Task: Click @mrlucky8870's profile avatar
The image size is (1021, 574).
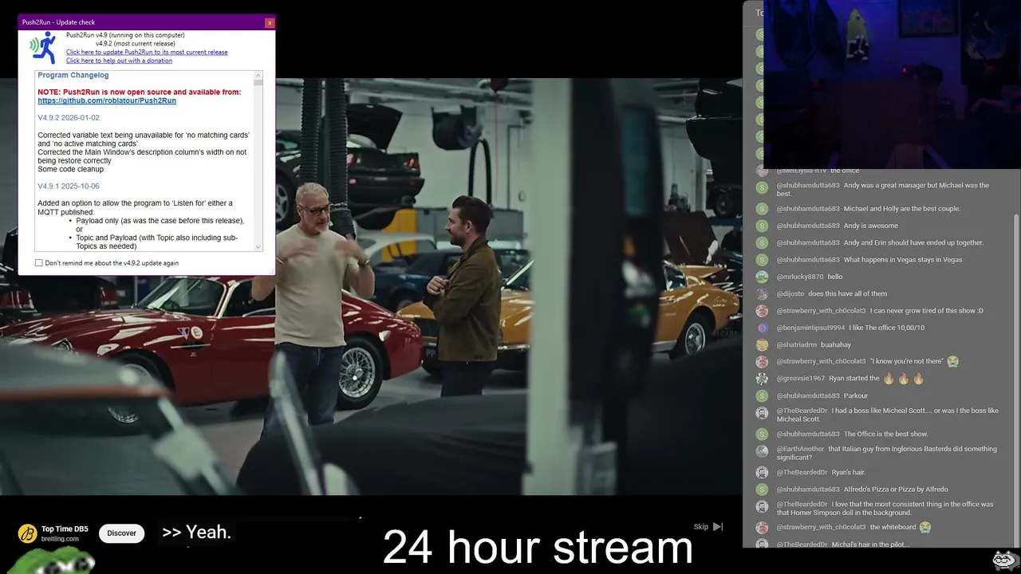Action: point(762,277)
